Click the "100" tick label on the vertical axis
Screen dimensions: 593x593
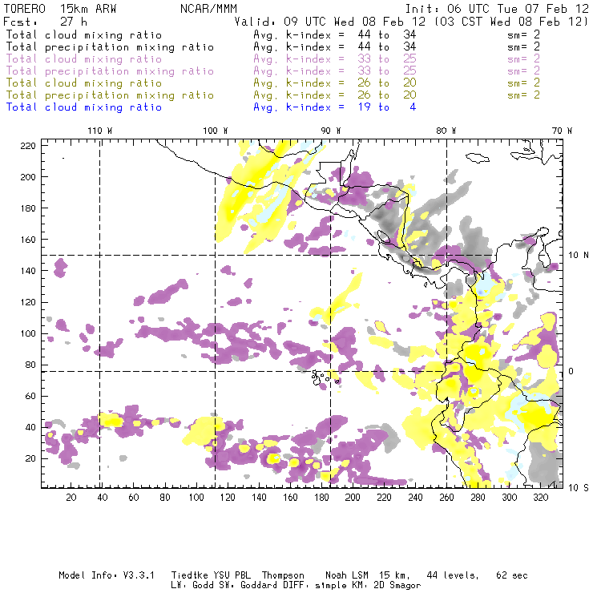[x=28, y=333]
